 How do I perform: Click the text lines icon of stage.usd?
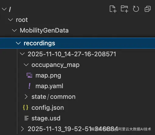(x=26, y=118)
